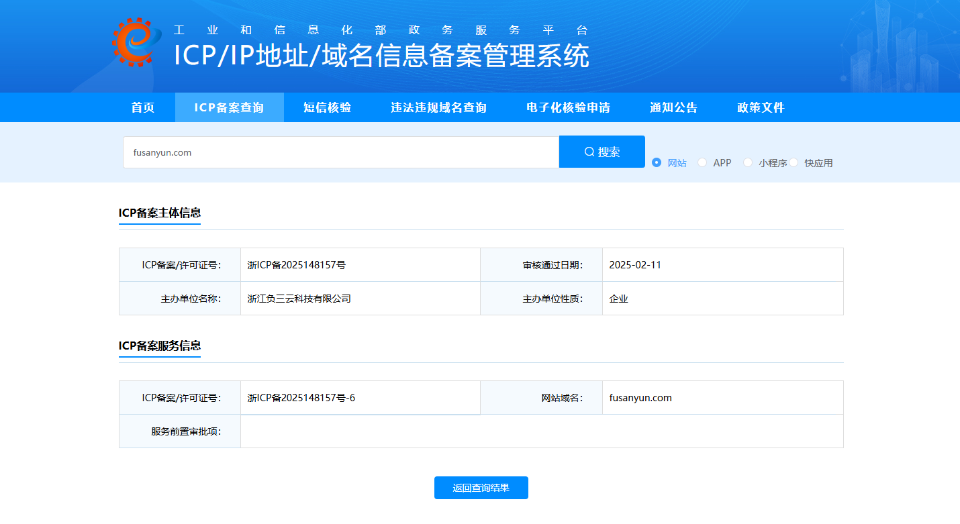Select the 网站 radio button
960x524 pixels.
coord(657,162)
